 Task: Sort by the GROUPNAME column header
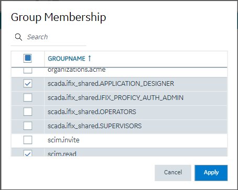pos(67,59)
